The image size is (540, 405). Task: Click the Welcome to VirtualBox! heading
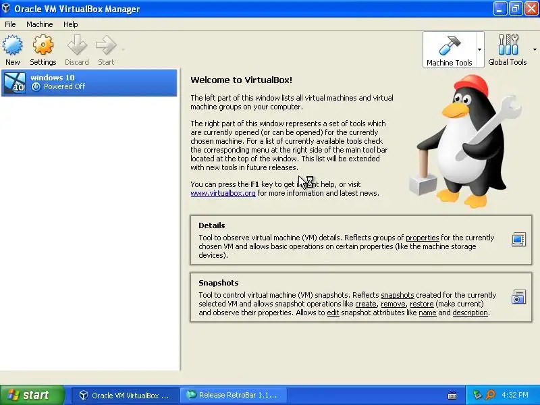click(x=241, y=80)
